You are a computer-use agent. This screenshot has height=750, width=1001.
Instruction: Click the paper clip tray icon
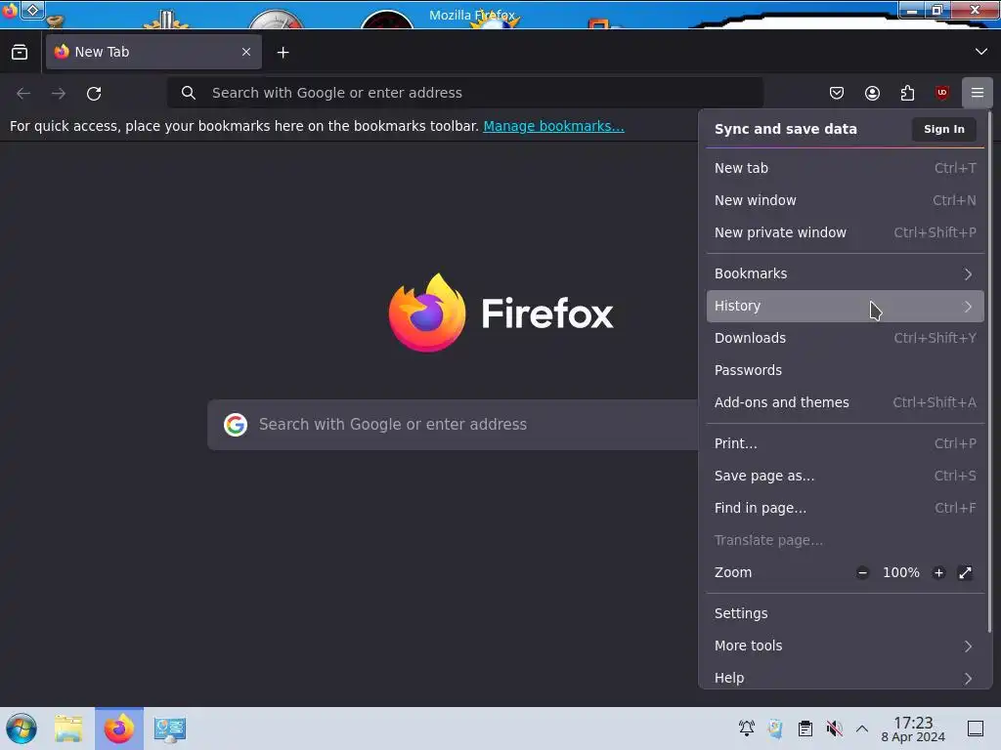coord(775,729)
